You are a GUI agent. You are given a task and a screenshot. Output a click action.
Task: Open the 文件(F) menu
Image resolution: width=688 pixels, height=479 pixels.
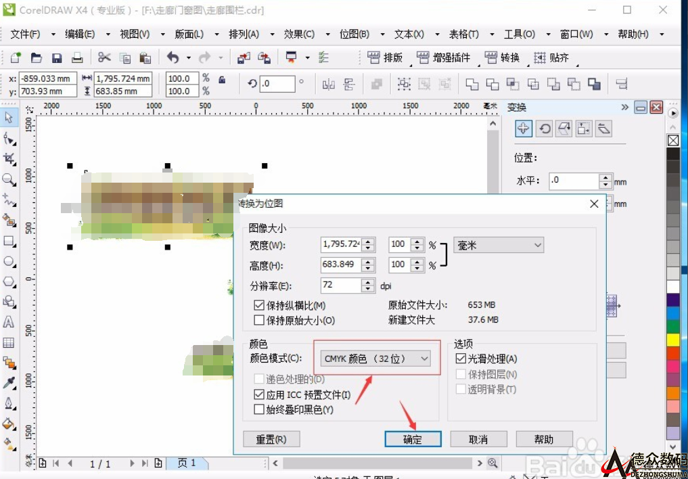coord(25,35)
